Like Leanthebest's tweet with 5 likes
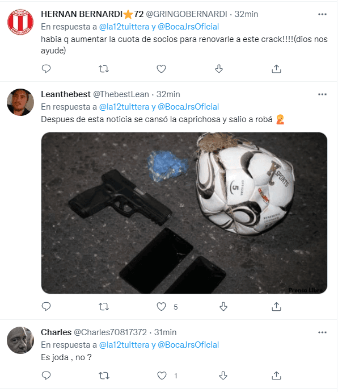 pyautogui.click(x=161, y=307)
